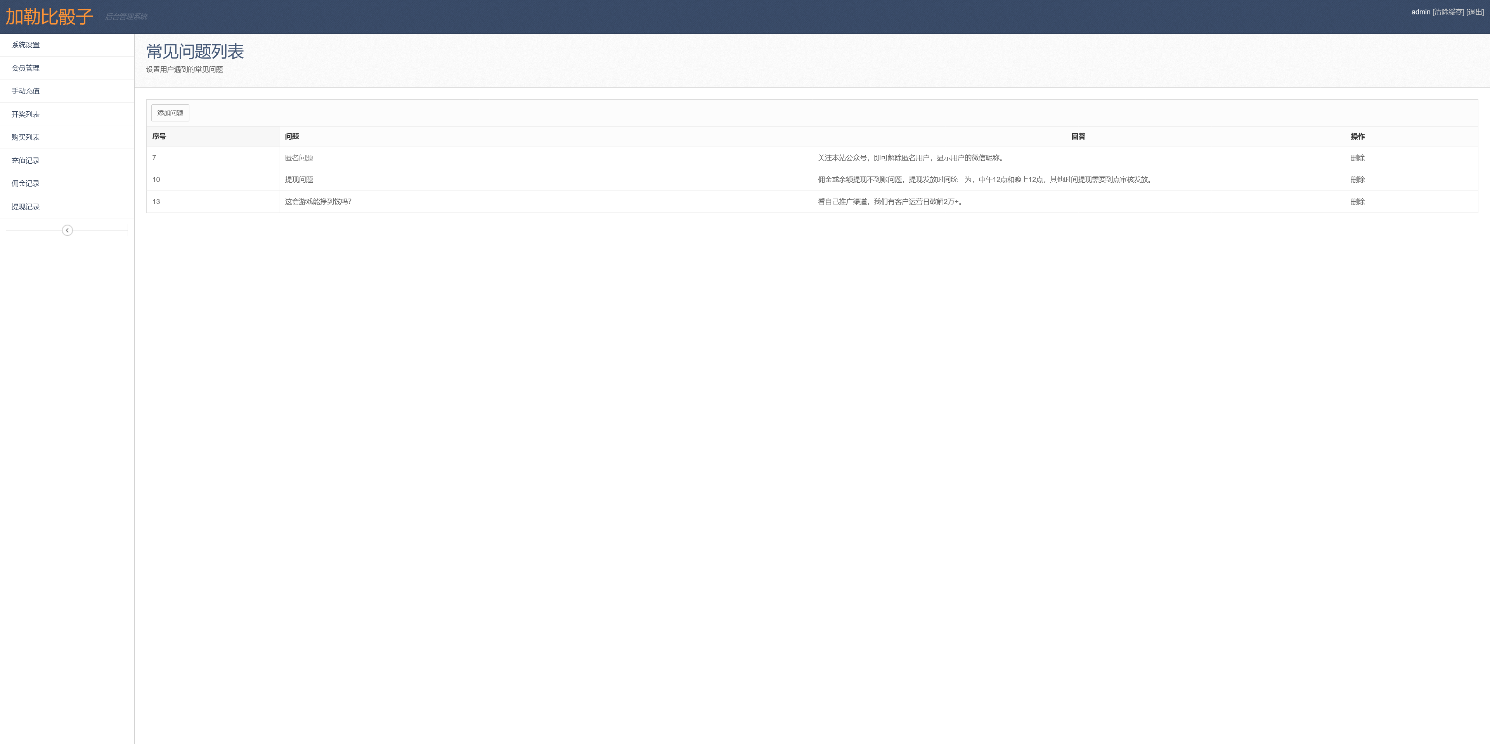Go to 提现记录 page
The height and width of the screenshot is (744, 1490).
(x=26, y=206)
